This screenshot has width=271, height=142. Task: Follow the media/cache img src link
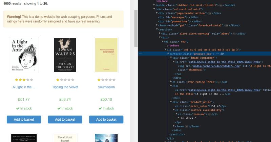click(216, 66)
